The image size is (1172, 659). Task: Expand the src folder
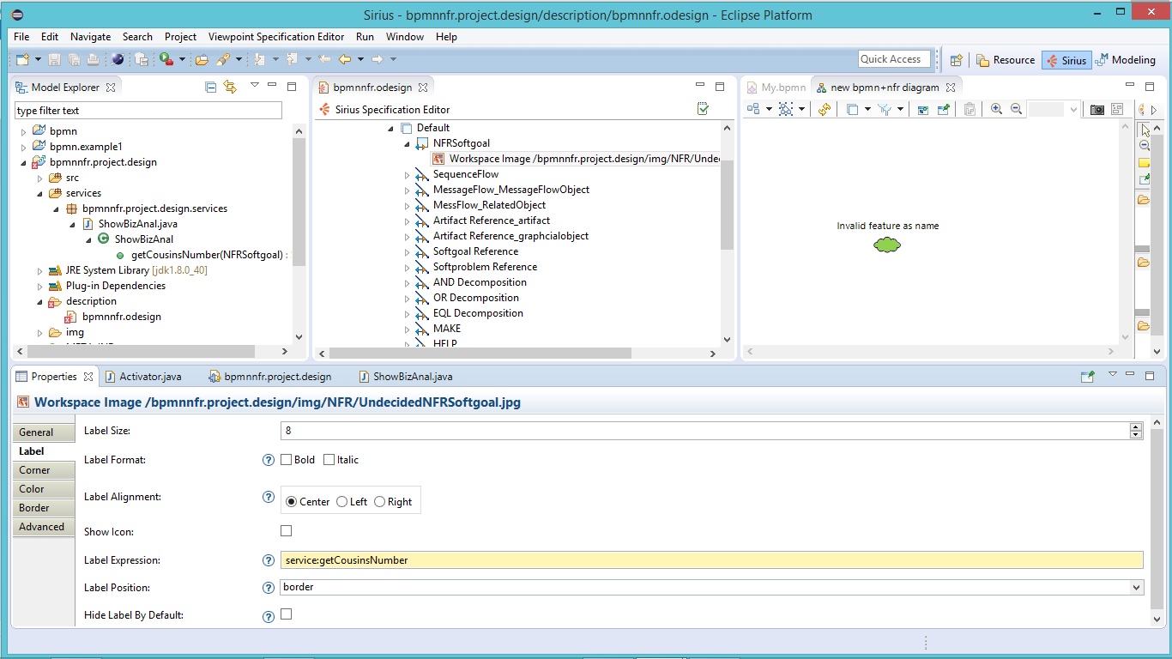pos(40,178)
